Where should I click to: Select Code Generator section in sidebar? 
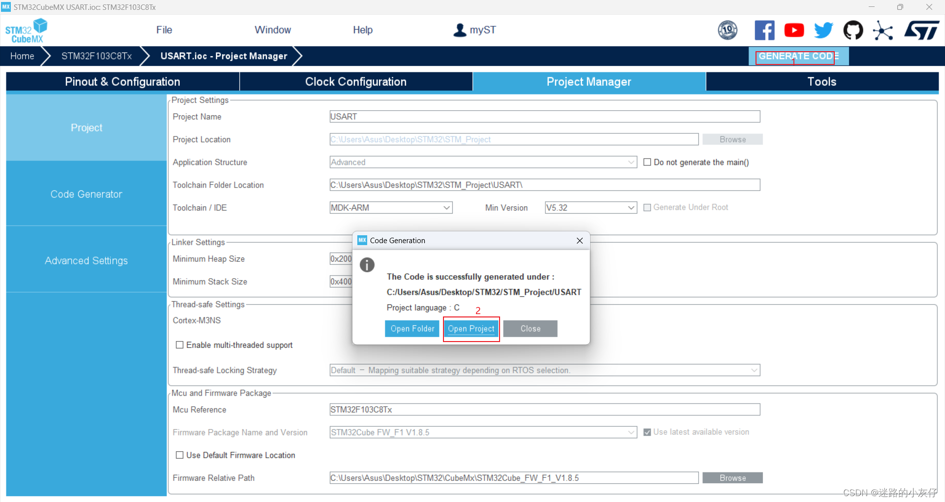[x=87, y=194]
